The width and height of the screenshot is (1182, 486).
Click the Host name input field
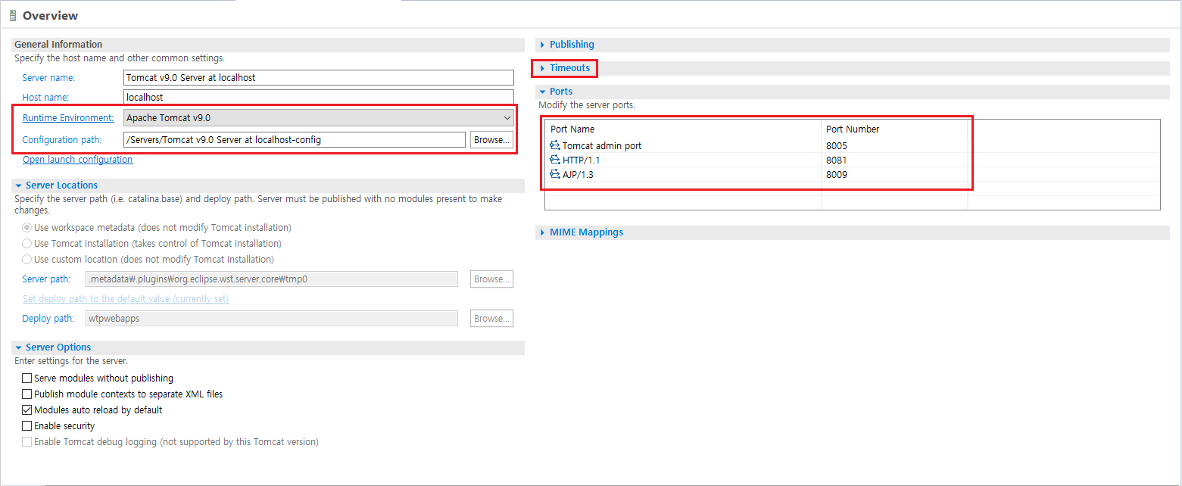(319, 97)
